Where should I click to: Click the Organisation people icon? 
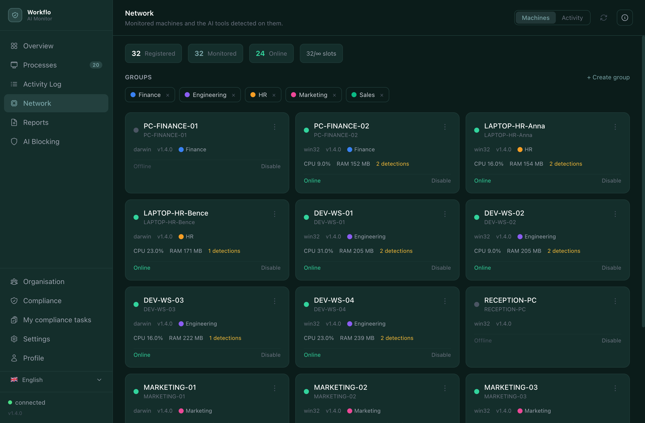(x=14, y=282)
